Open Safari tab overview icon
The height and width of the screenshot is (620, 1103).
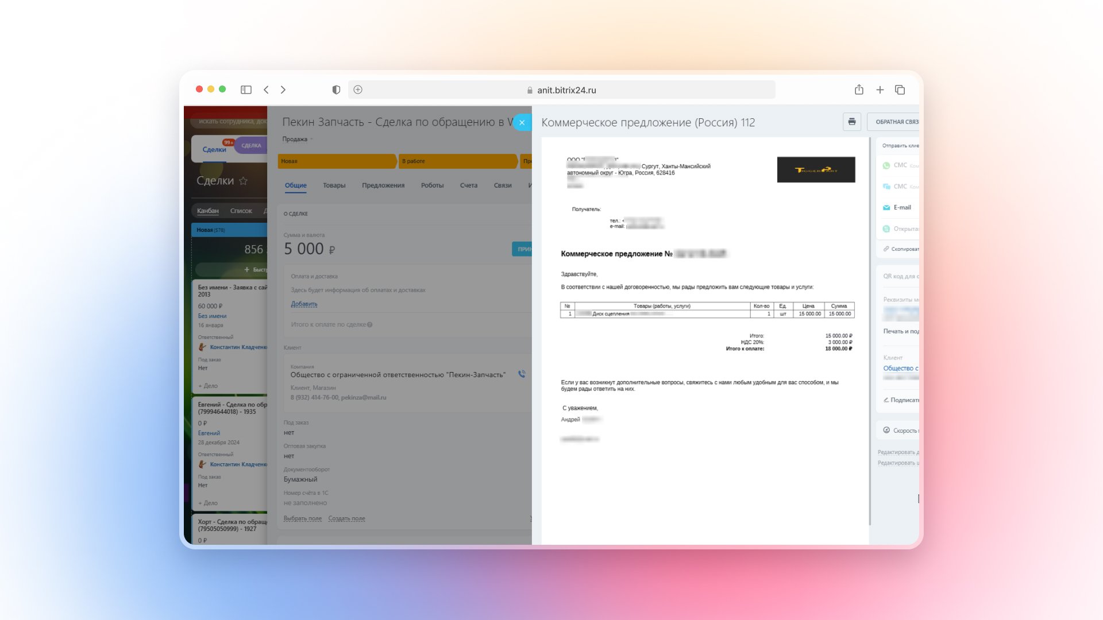click(900, 90)
